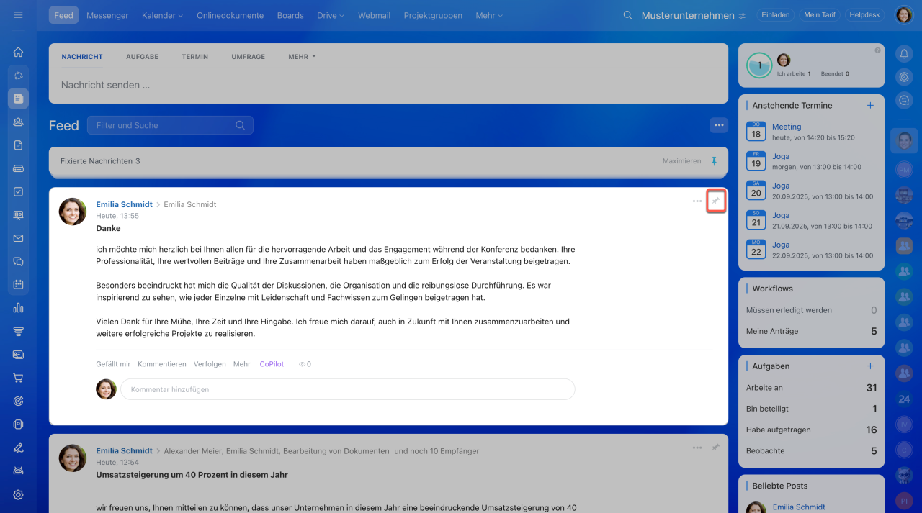
Task: Expand the MEHR dropdown in post composer
Action: pyautogui.click(x=302, y=56)
